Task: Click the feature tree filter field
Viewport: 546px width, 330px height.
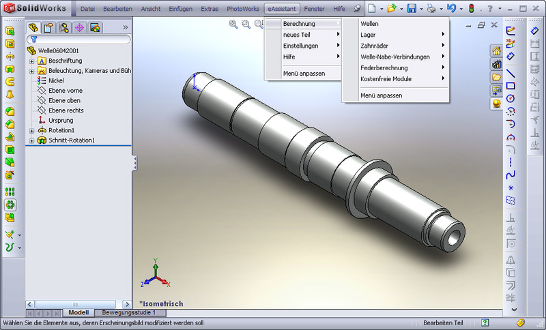Action: 82,40
